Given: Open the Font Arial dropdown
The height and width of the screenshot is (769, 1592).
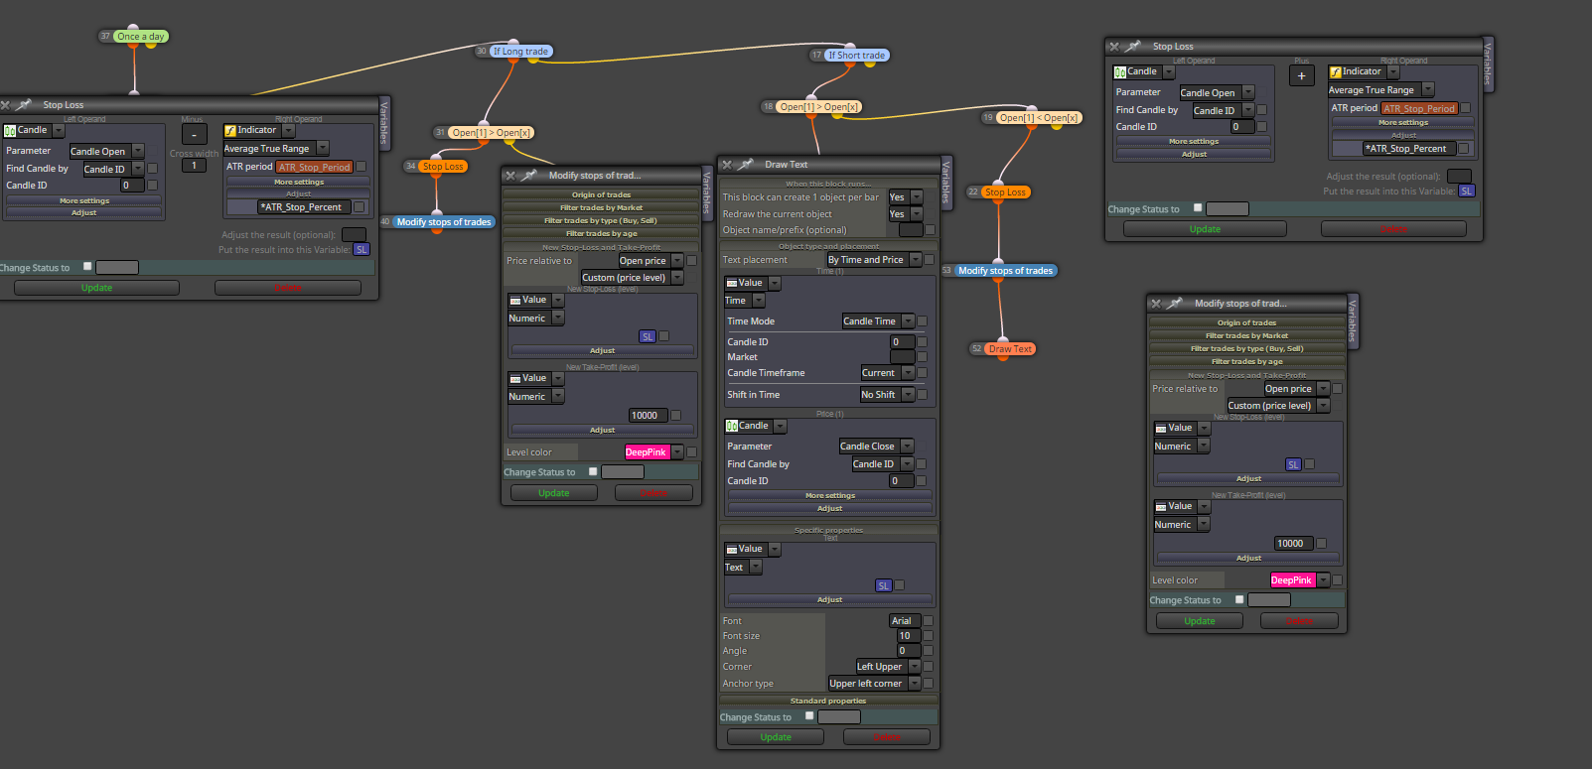Looking at the screenshot, I should coord(905,620).
